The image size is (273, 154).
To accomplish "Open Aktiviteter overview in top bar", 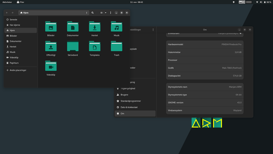I will (7, 2).
